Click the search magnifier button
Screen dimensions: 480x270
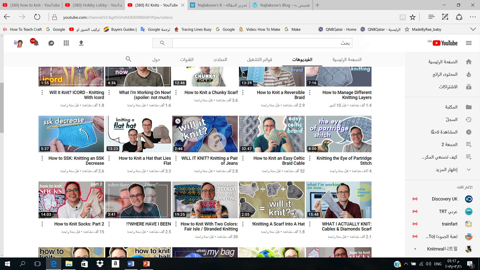coord(162,43)
